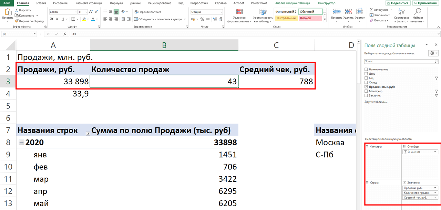The height and width of the screenshot is (210, 441).
Task: Apply percent number style
Action: tap(202, 19)
